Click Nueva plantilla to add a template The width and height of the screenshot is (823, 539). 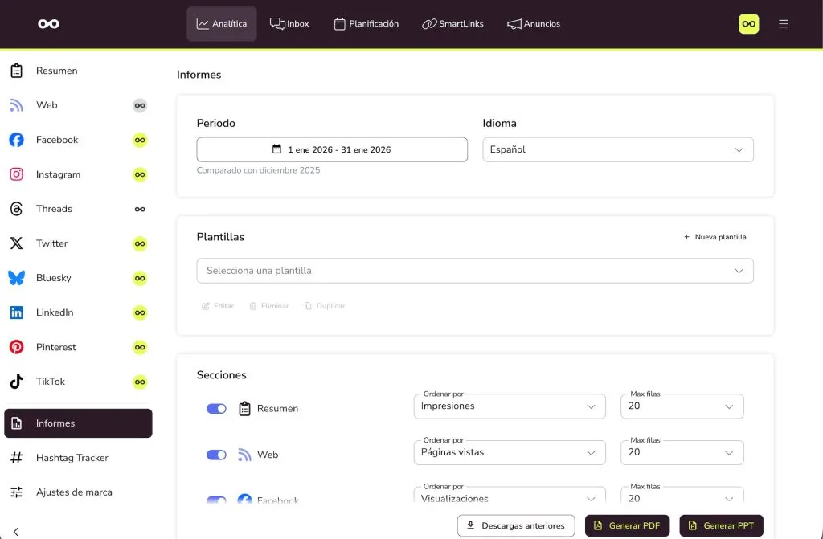[x=714, y=237]
